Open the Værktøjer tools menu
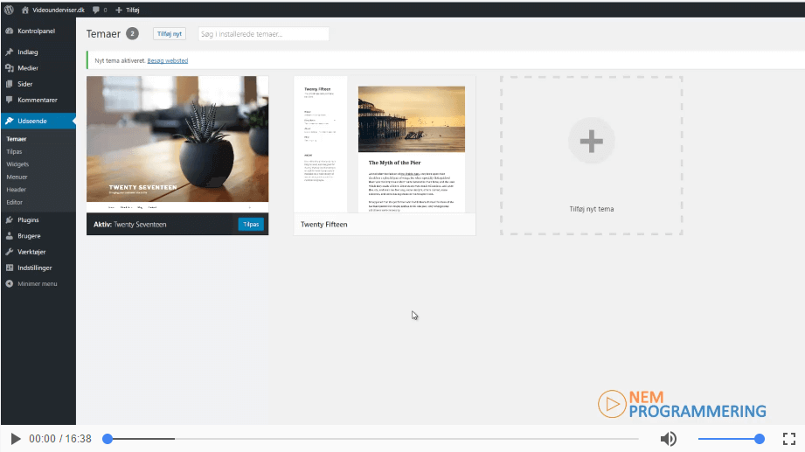805x452 pixels. [31, 252]
